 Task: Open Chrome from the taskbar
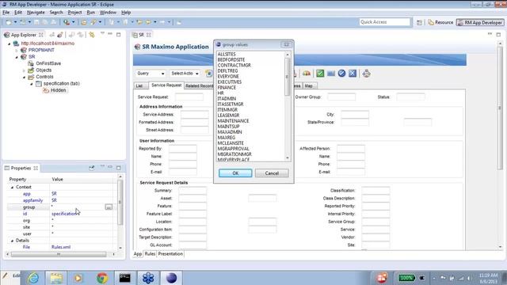(x=102, y=278)
